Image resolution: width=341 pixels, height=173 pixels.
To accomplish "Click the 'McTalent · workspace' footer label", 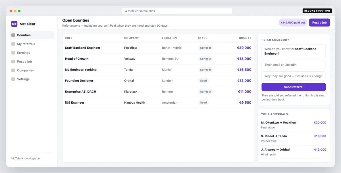I will (x=26, y=159).
